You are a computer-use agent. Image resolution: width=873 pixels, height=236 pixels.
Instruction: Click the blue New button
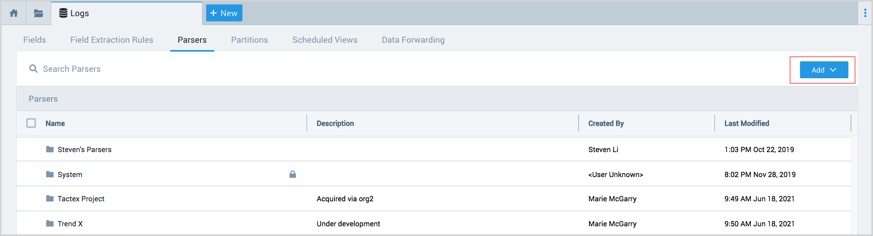tap(224, 13)
